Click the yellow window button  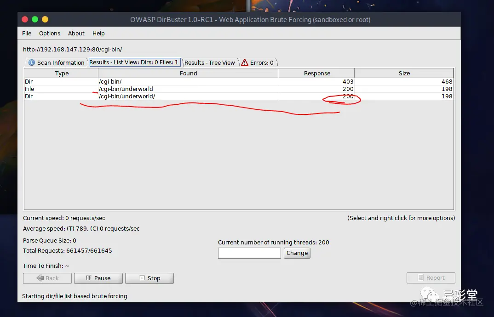[45, 19]
